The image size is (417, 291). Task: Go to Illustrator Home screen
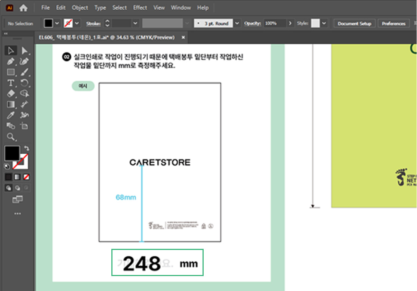click(24, 8)
